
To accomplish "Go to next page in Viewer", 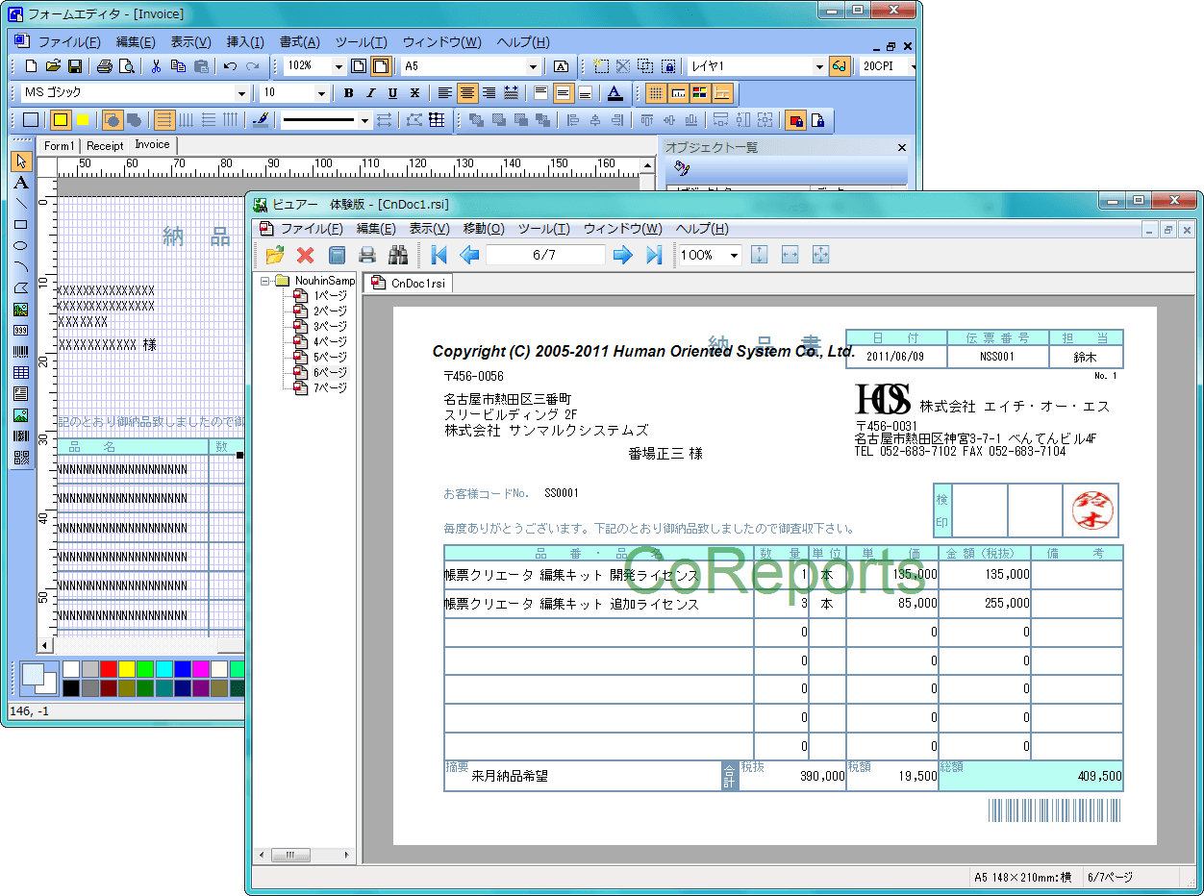I will click(x=623, y=255).
